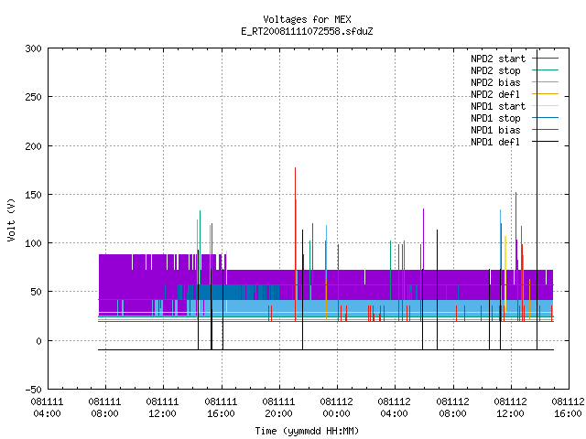Click the light blue NPD2 bias legend line
This screenshot has height=439, width=586.
point(546,82)
